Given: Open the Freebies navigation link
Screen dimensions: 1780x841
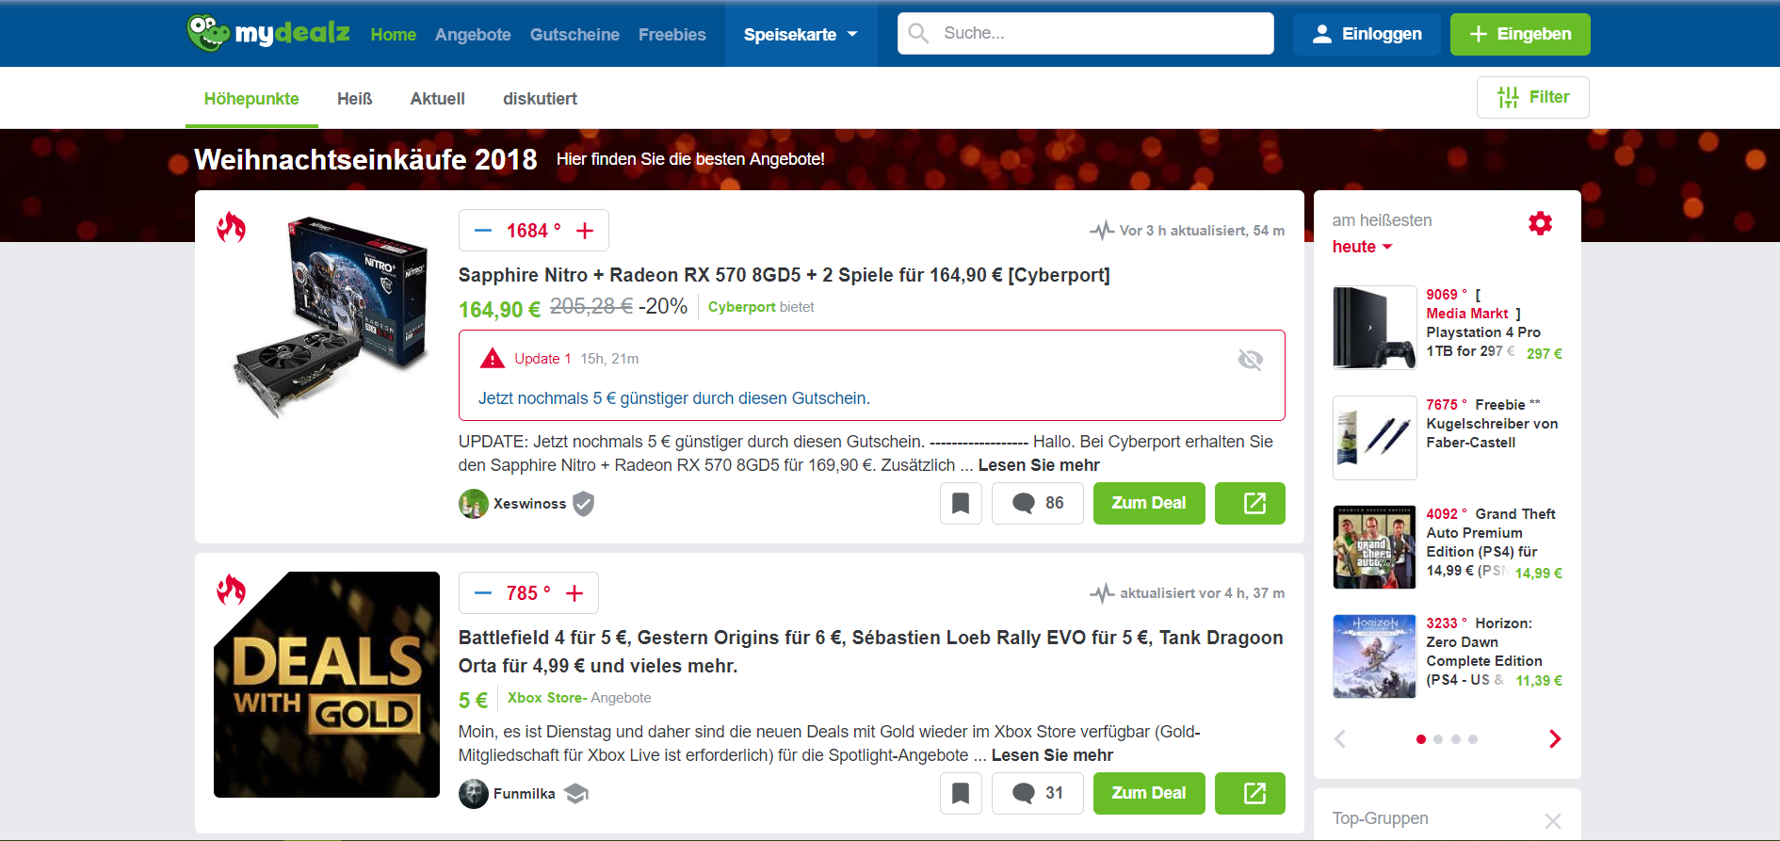Looking at the screenshot, I should (672, 35).
